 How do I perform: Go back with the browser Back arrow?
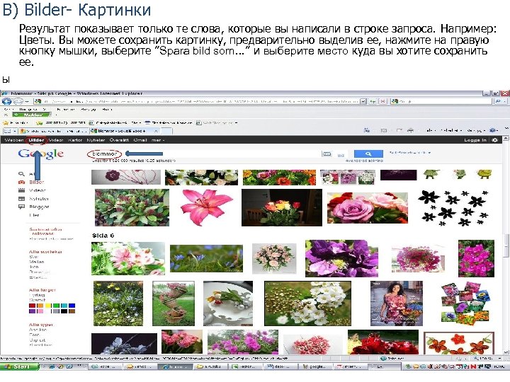point(7,101)
